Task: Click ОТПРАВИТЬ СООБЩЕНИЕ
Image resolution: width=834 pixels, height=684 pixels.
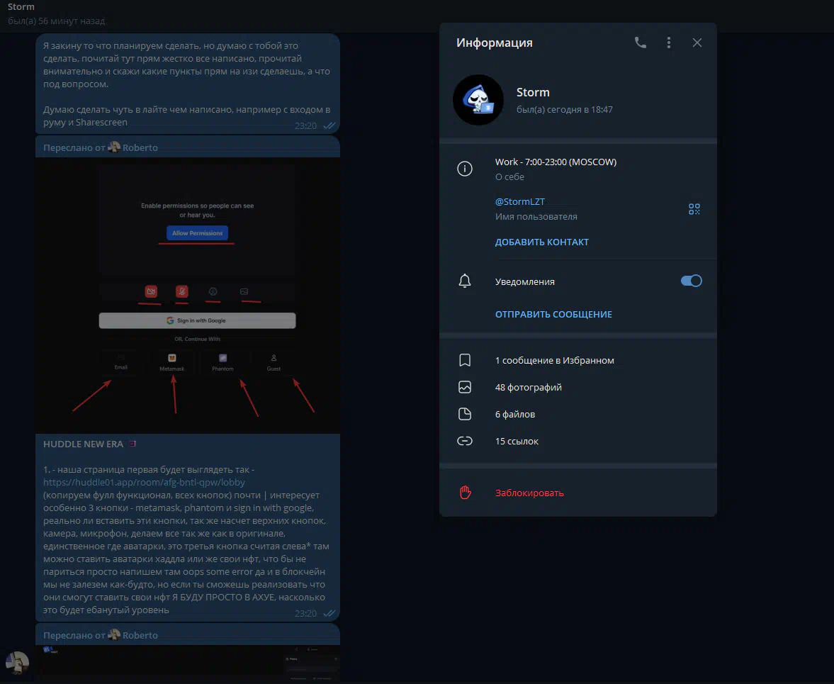Action: click(553, 314)
